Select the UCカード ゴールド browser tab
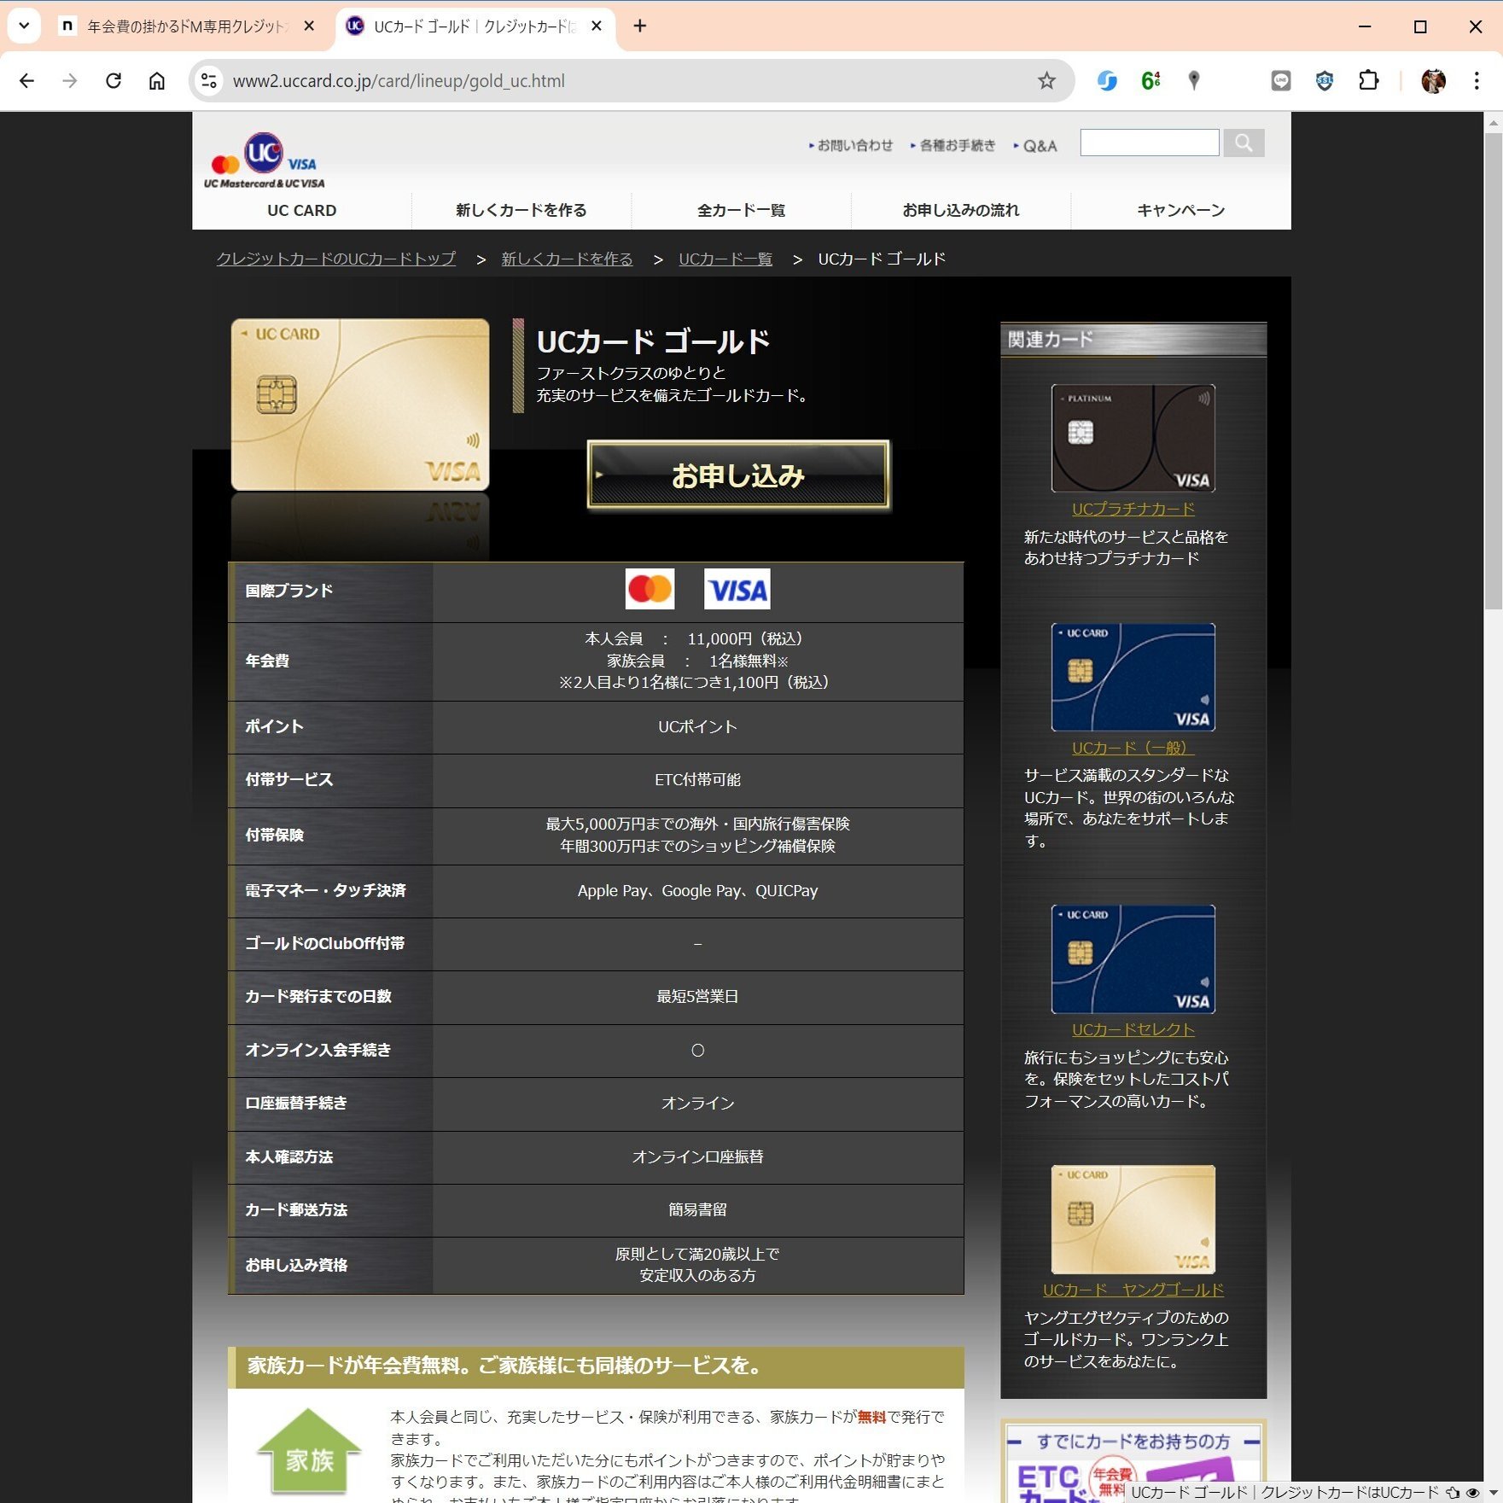Screen dimensions: 1503x1503 pos(475,26)
